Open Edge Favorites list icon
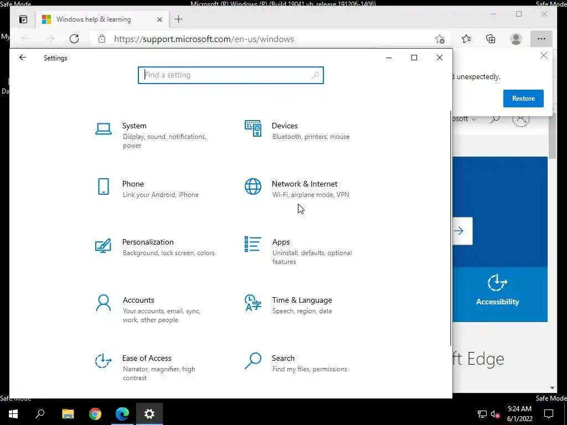 466,39
